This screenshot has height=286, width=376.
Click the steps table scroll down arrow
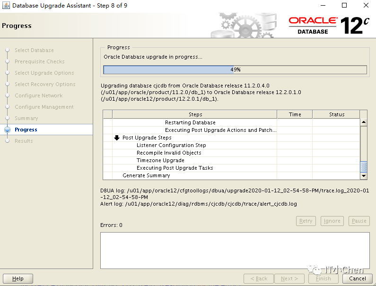tap(364, 176)
